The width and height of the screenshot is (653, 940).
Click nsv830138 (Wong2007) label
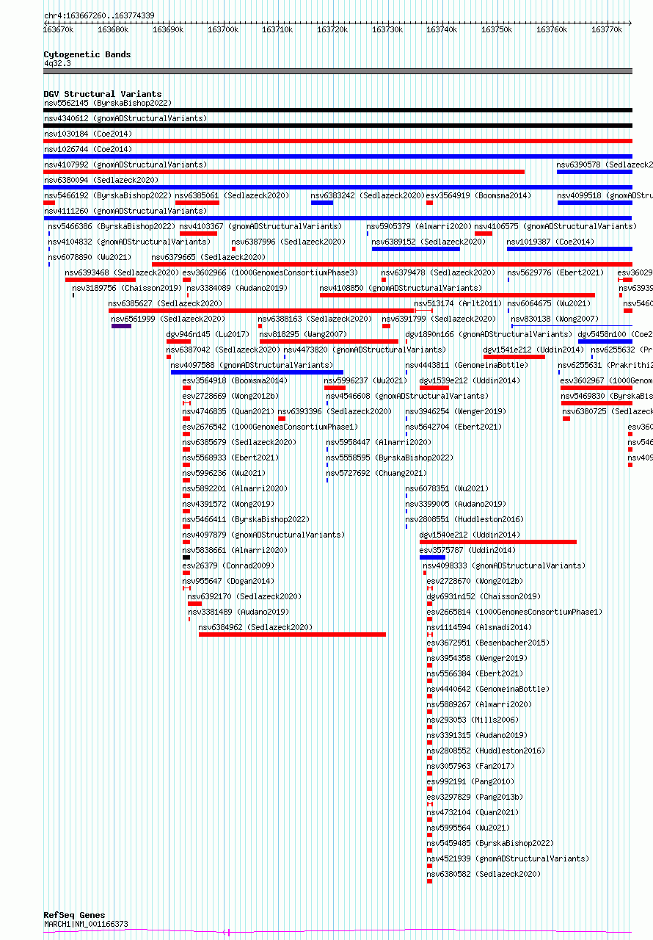[x=555, y=319]
